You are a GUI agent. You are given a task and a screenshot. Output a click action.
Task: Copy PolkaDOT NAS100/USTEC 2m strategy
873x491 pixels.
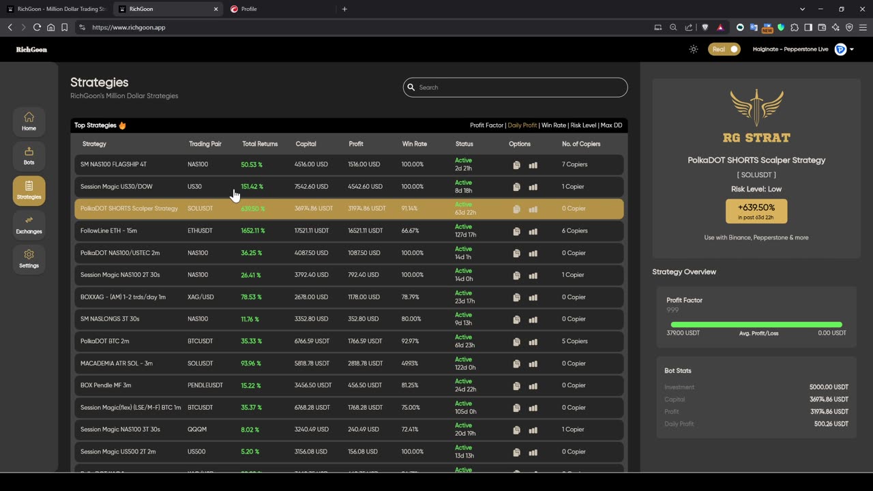point(516,253)
